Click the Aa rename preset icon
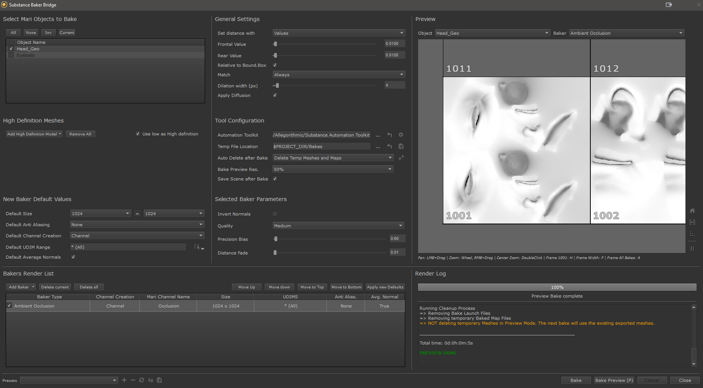Viewport: 703px width, 388px height. pyautogui.click(x=150, y=380)
